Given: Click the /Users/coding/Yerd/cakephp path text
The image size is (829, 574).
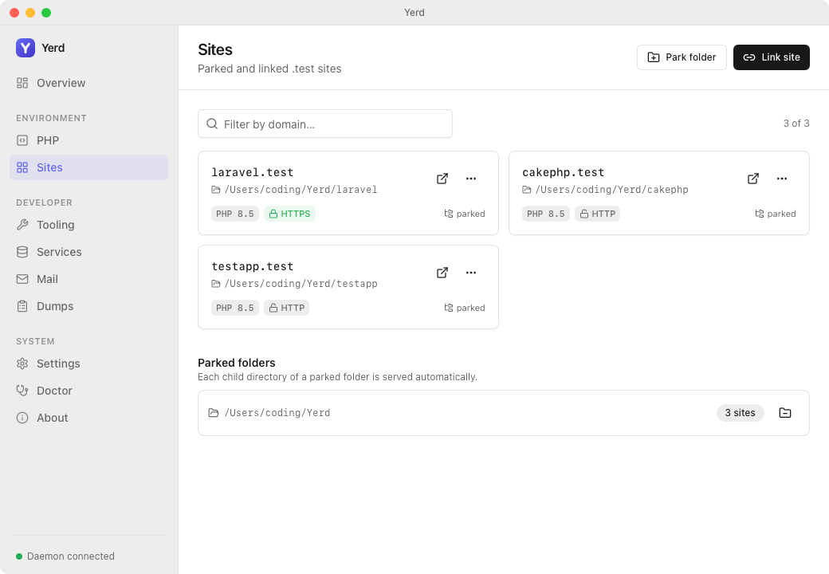Looking at the screenshot, I should [x=611, y=190].
